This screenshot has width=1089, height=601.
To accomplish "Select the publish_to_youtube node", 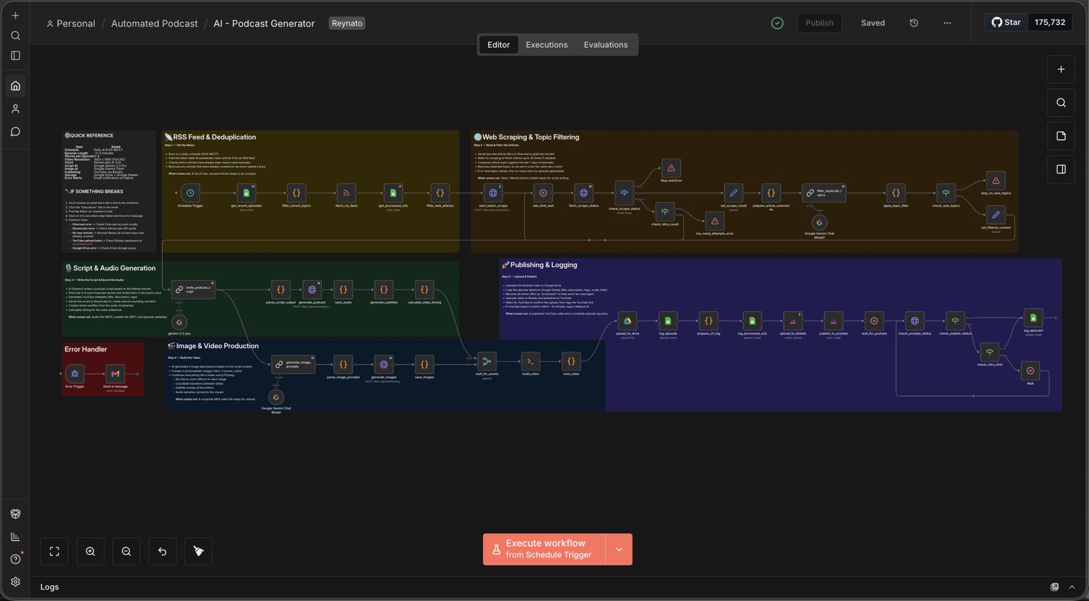I will pos(833,321).
